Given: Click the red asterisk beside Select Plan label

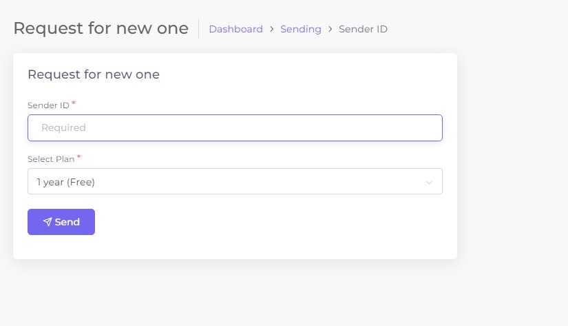Looking at the screenshot, I should point(78,156).
